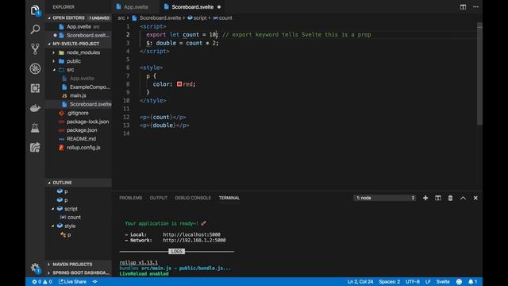
Task: Create a new terminal with plus icon
Action: tap(425, 198)
